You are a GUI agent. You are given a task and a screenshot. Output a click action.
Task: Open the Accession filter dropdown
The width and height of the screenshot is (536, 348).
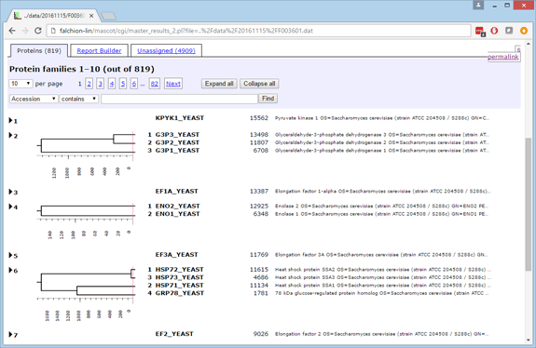click(x=34, y=99)
